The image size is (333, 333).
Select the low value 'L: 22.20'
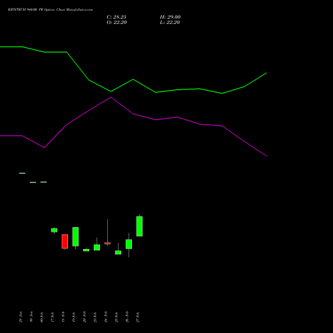170,22
